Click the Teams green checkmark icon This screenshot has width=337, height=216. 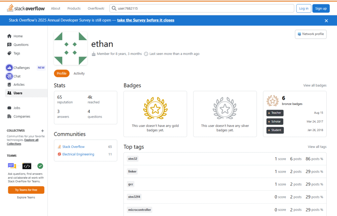point(40,166)
